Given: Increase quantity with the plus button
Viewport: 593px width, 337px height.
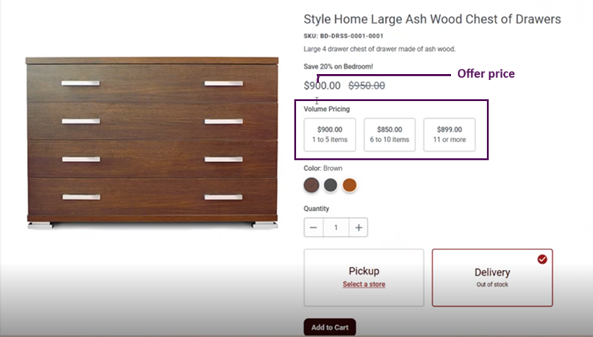Looking at the screenshot, I should (x=359, y=227).
